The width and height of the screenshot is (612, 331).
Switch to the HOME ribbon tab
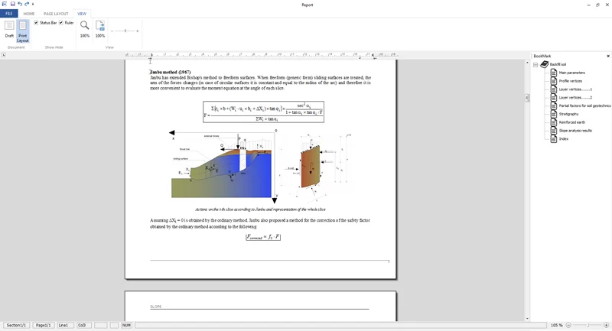(x=29, y=14)
